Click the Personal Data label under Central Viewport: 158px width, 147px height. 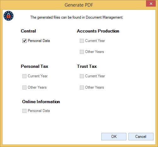(x=39, y=41)
